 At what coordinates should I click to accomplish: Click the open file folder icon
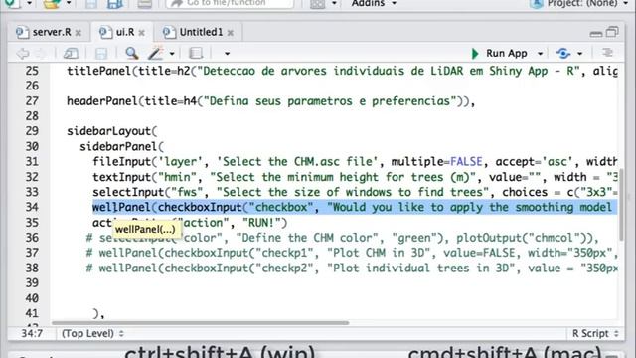[52, 4]
